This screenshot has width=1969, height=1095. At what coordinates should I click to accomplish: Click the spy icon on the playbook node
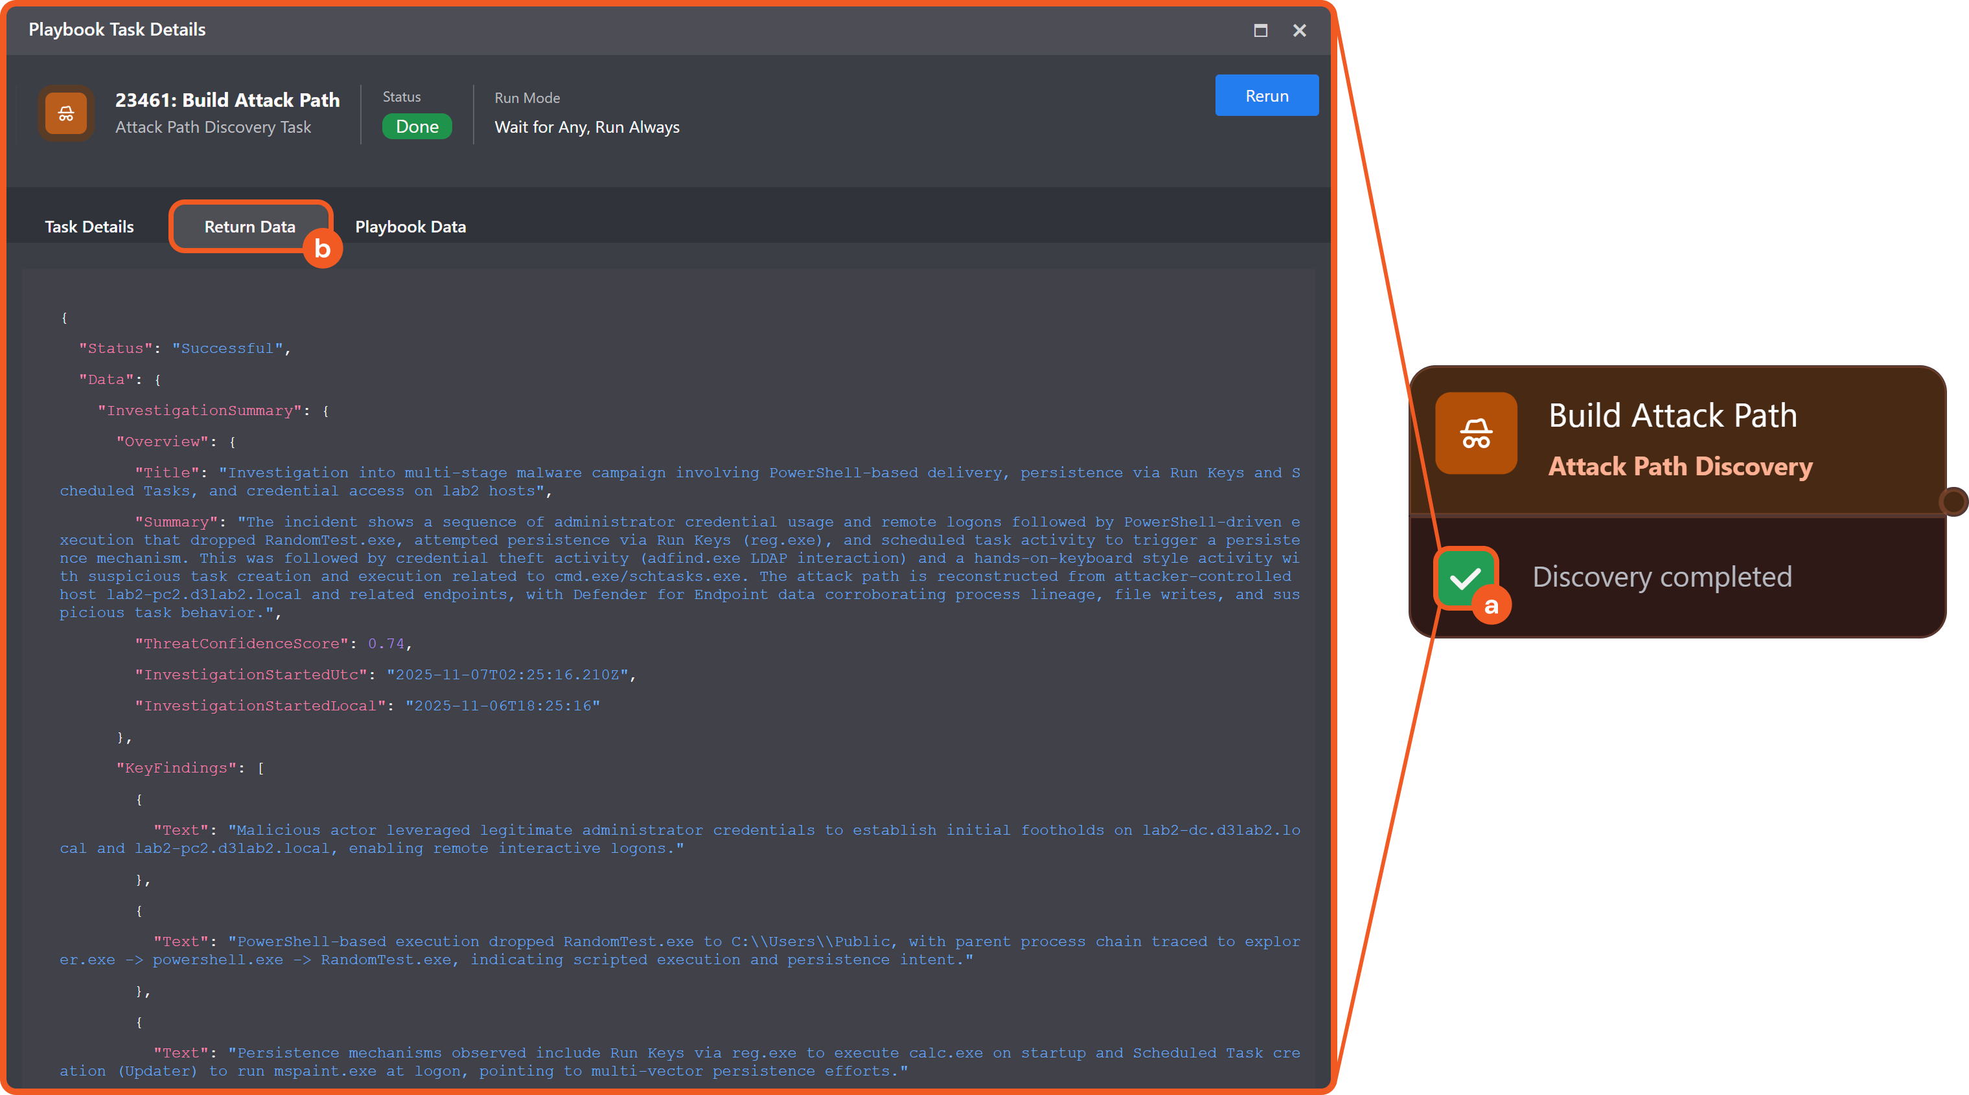tap(1475, 433)
